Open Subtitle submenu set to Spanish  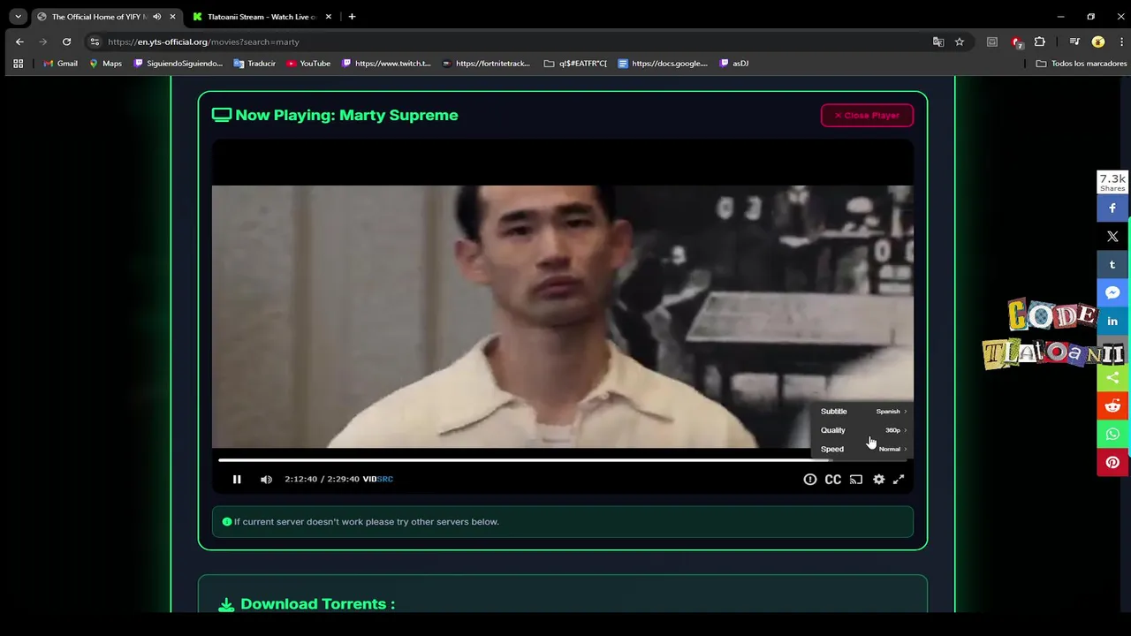pos(863,412)
